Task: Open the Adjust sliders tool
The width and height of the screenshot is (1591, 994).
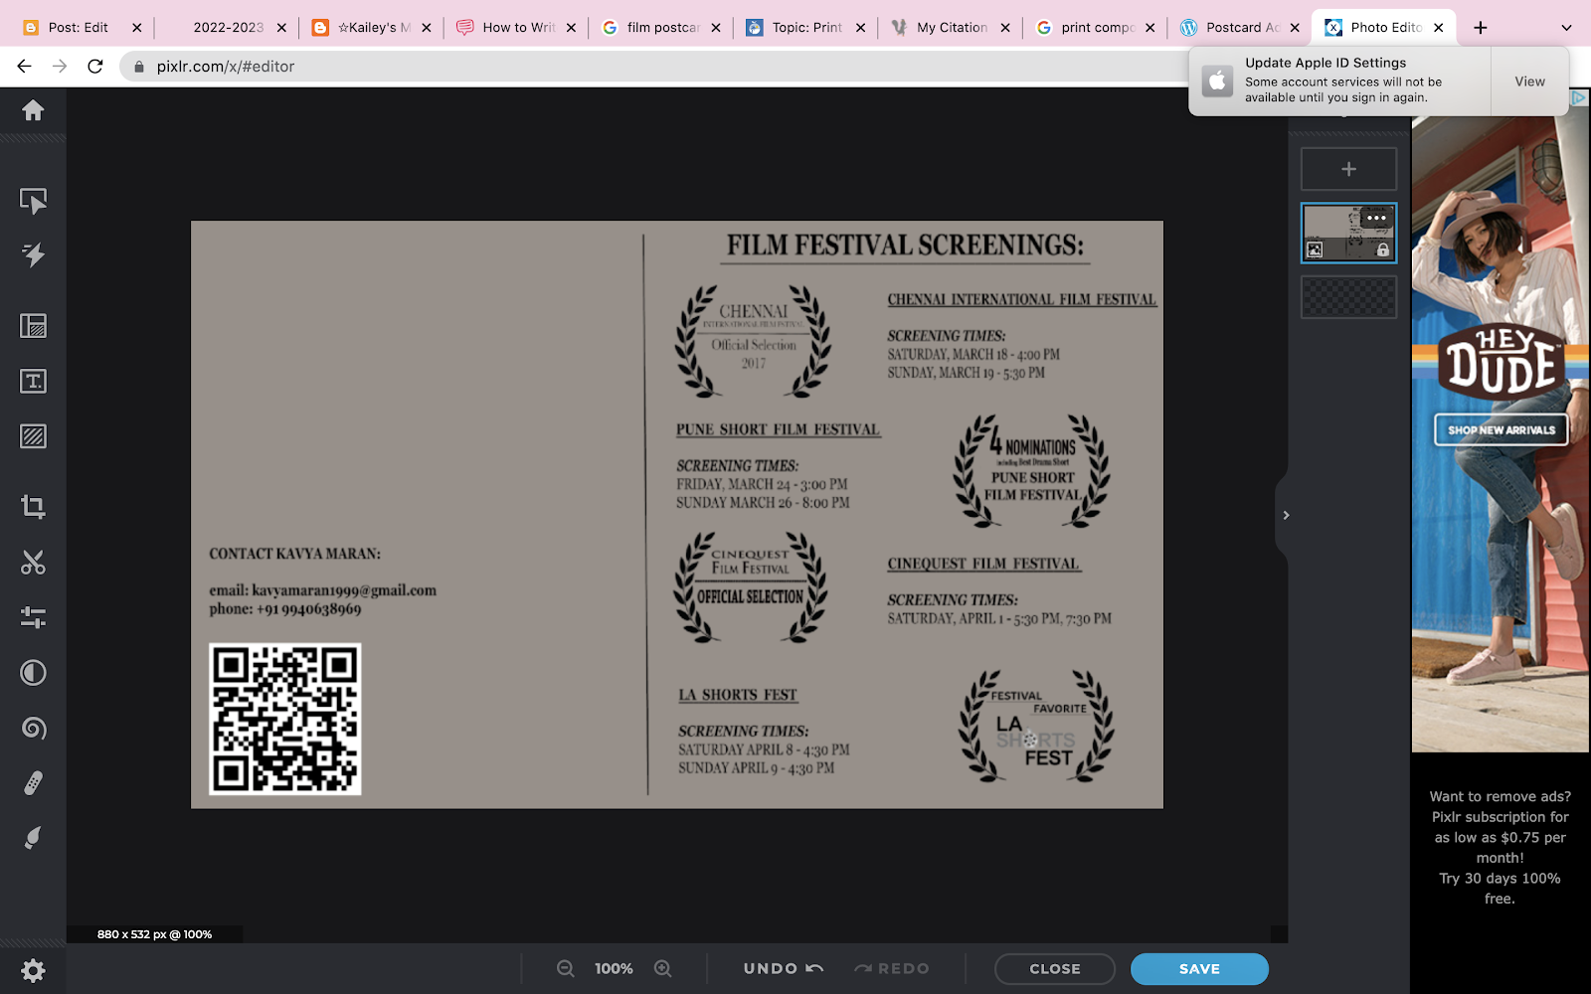Action: coord(33,617)
